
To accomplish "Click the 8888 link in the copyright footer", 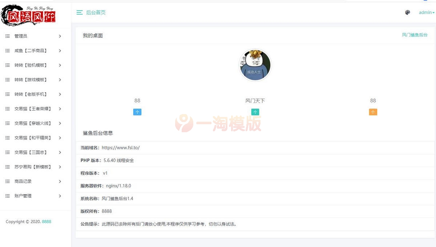I will point(46,222).
